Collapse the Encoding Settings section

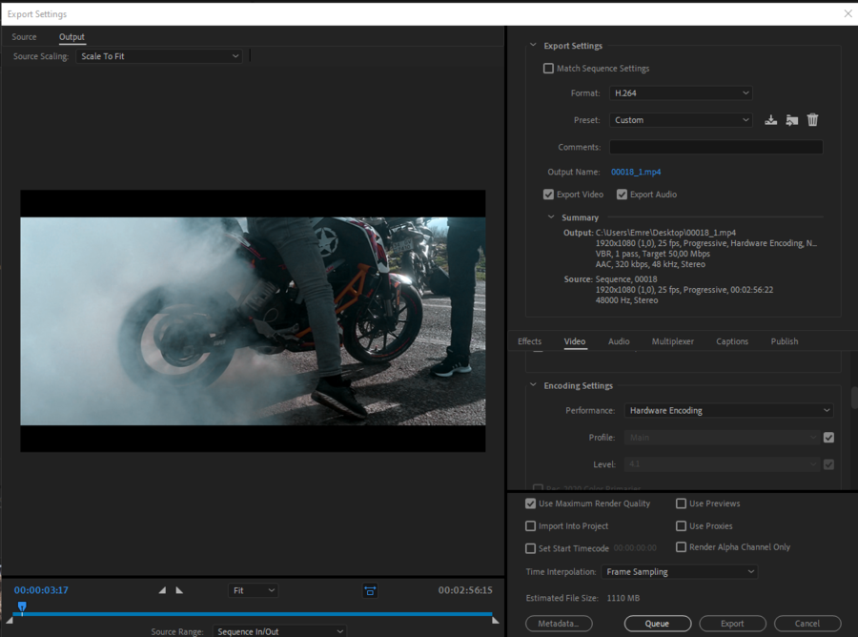533,385
